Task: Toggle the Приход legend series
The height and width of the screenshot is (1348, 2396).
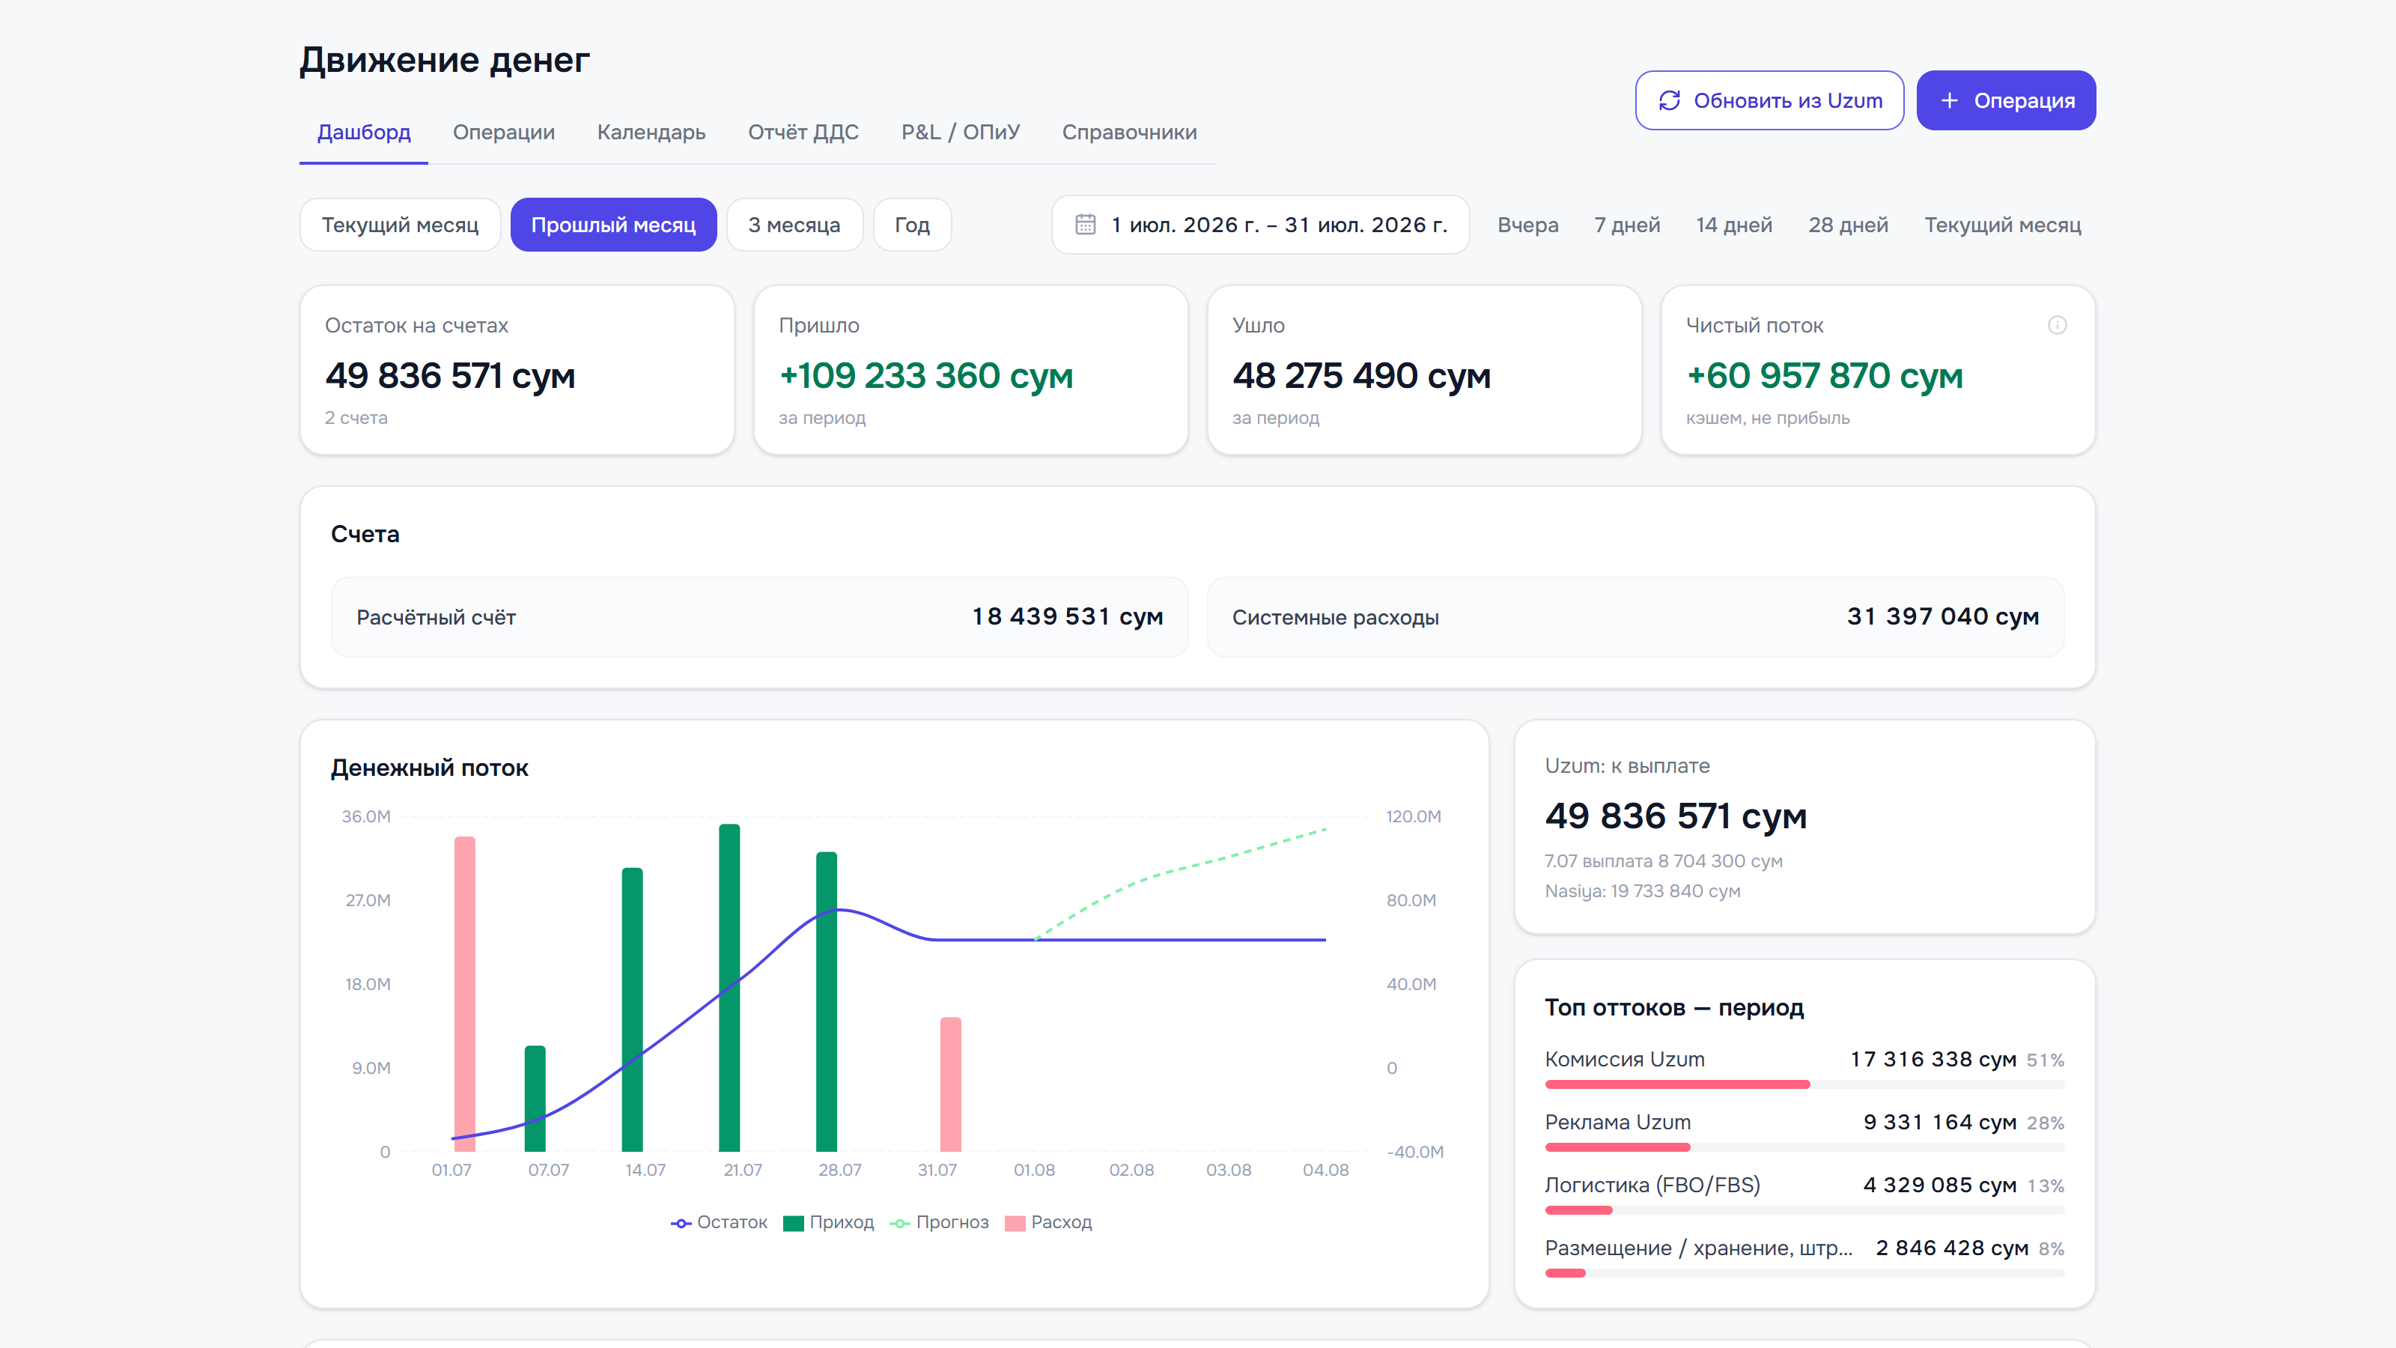Action: [829, 1222]
